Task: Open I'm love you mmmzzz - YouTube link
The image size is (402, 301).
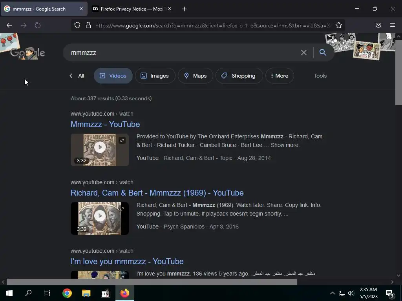Action: (x=127, y=261)
